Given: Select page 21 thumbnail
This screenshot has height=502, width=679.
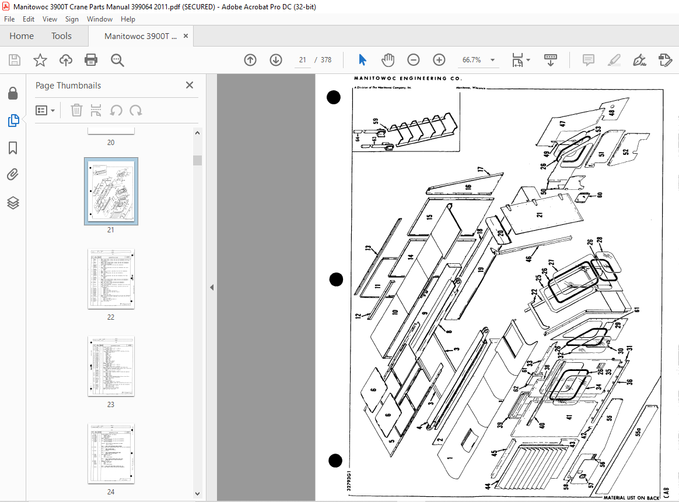Looking at the screenshot, I should point(111,191).
